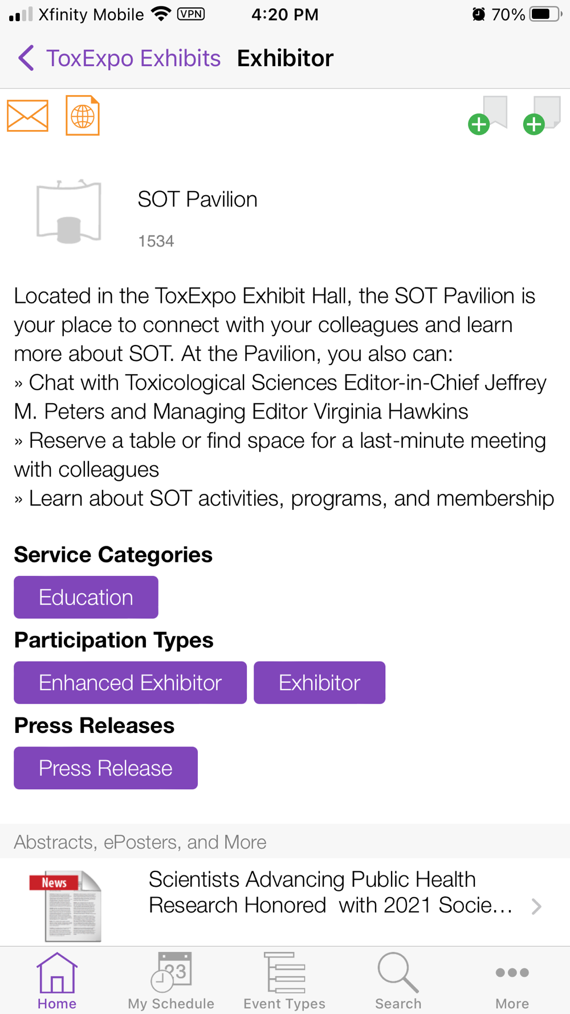Return to ToxExpo Exhibits list
570x1014 pixels.
pos(133,58)
